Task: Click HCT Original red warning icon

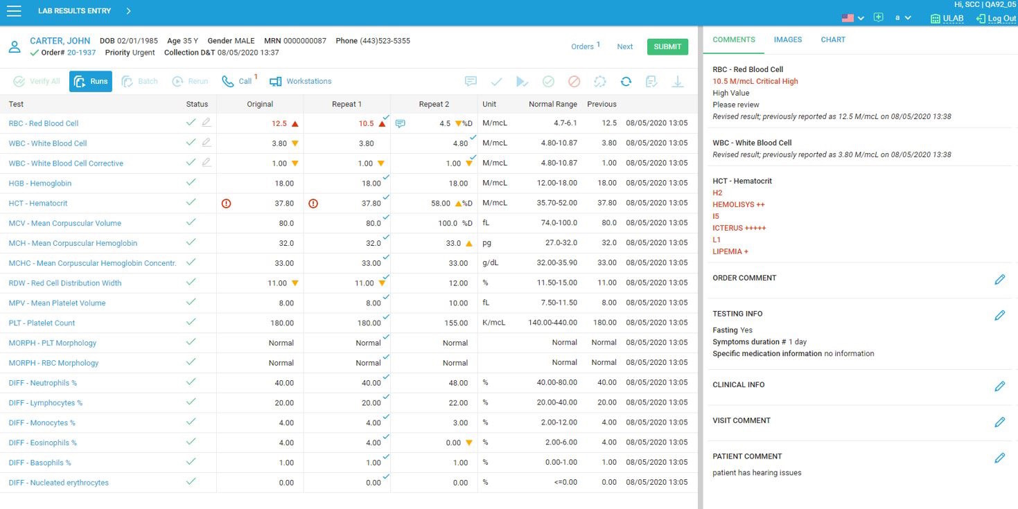Action: tap(226, 204)
